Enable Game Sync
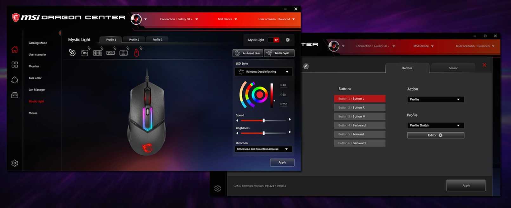 tap(279, 53)
